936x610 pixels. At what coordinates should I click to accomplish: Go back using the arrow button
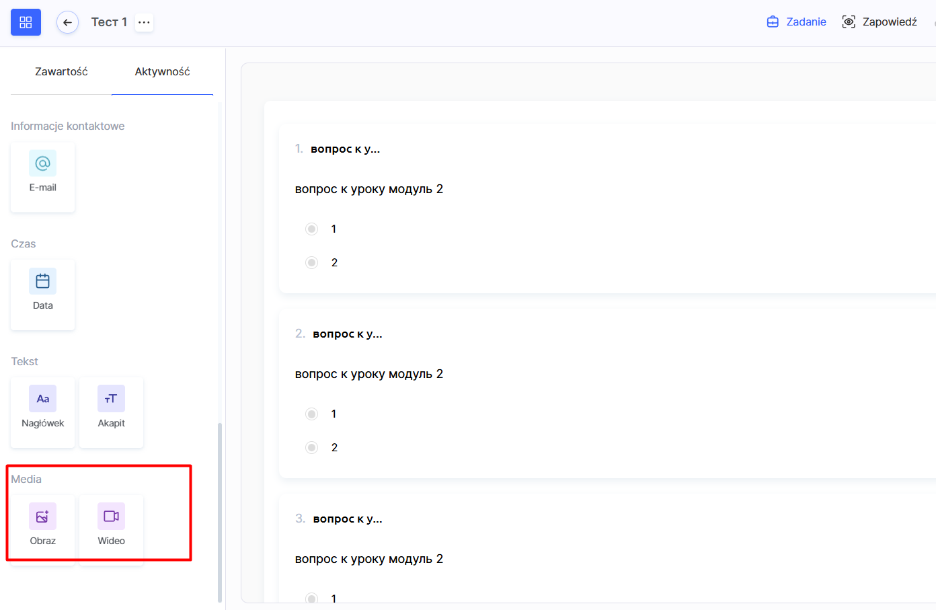pos(67,22)
